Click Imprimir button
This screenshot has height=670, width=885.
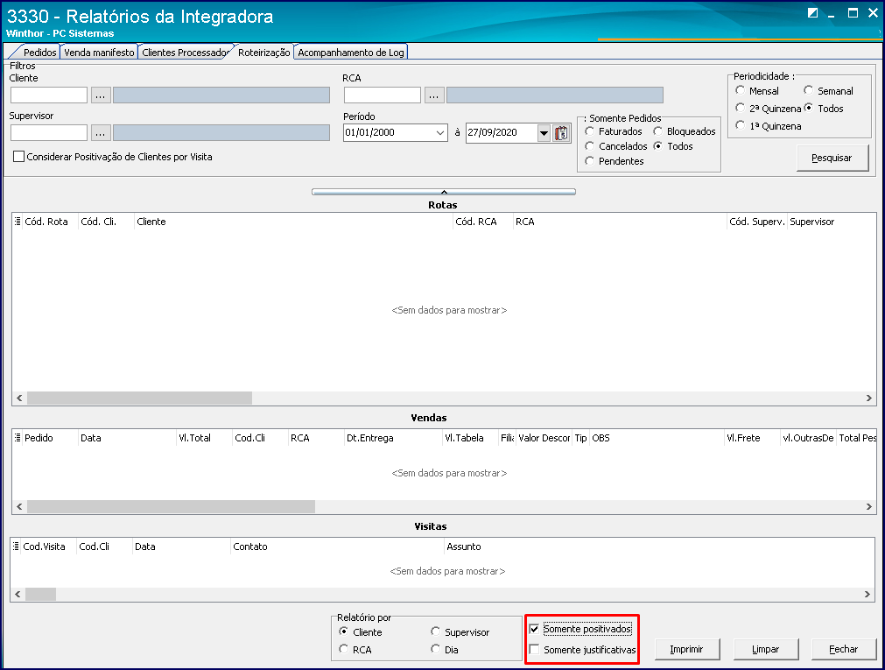click(x=686, y=649)
